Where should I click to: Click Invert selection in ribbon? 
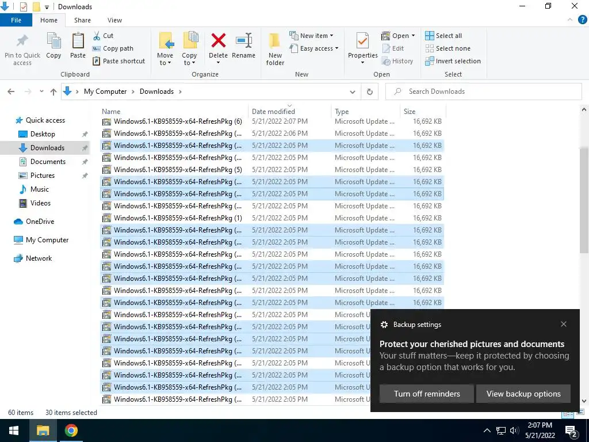coord(453,61)
